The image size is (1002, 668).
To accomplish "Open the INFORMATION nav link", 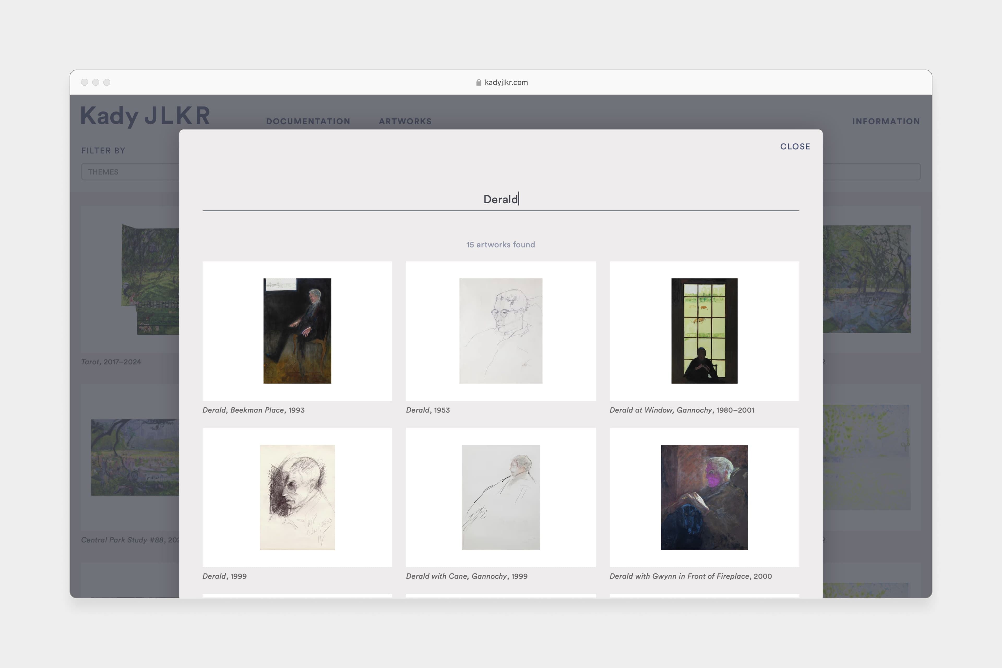I will [x=886, y=121].
